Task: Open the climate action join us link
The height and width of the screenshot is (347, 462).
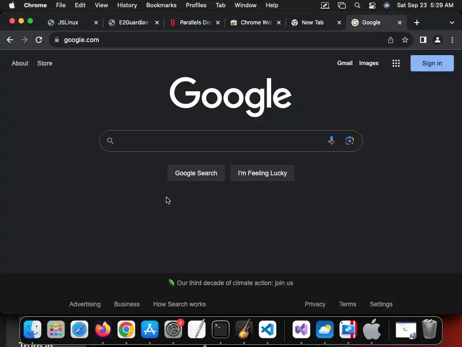Action: click(x=235, y=283)
